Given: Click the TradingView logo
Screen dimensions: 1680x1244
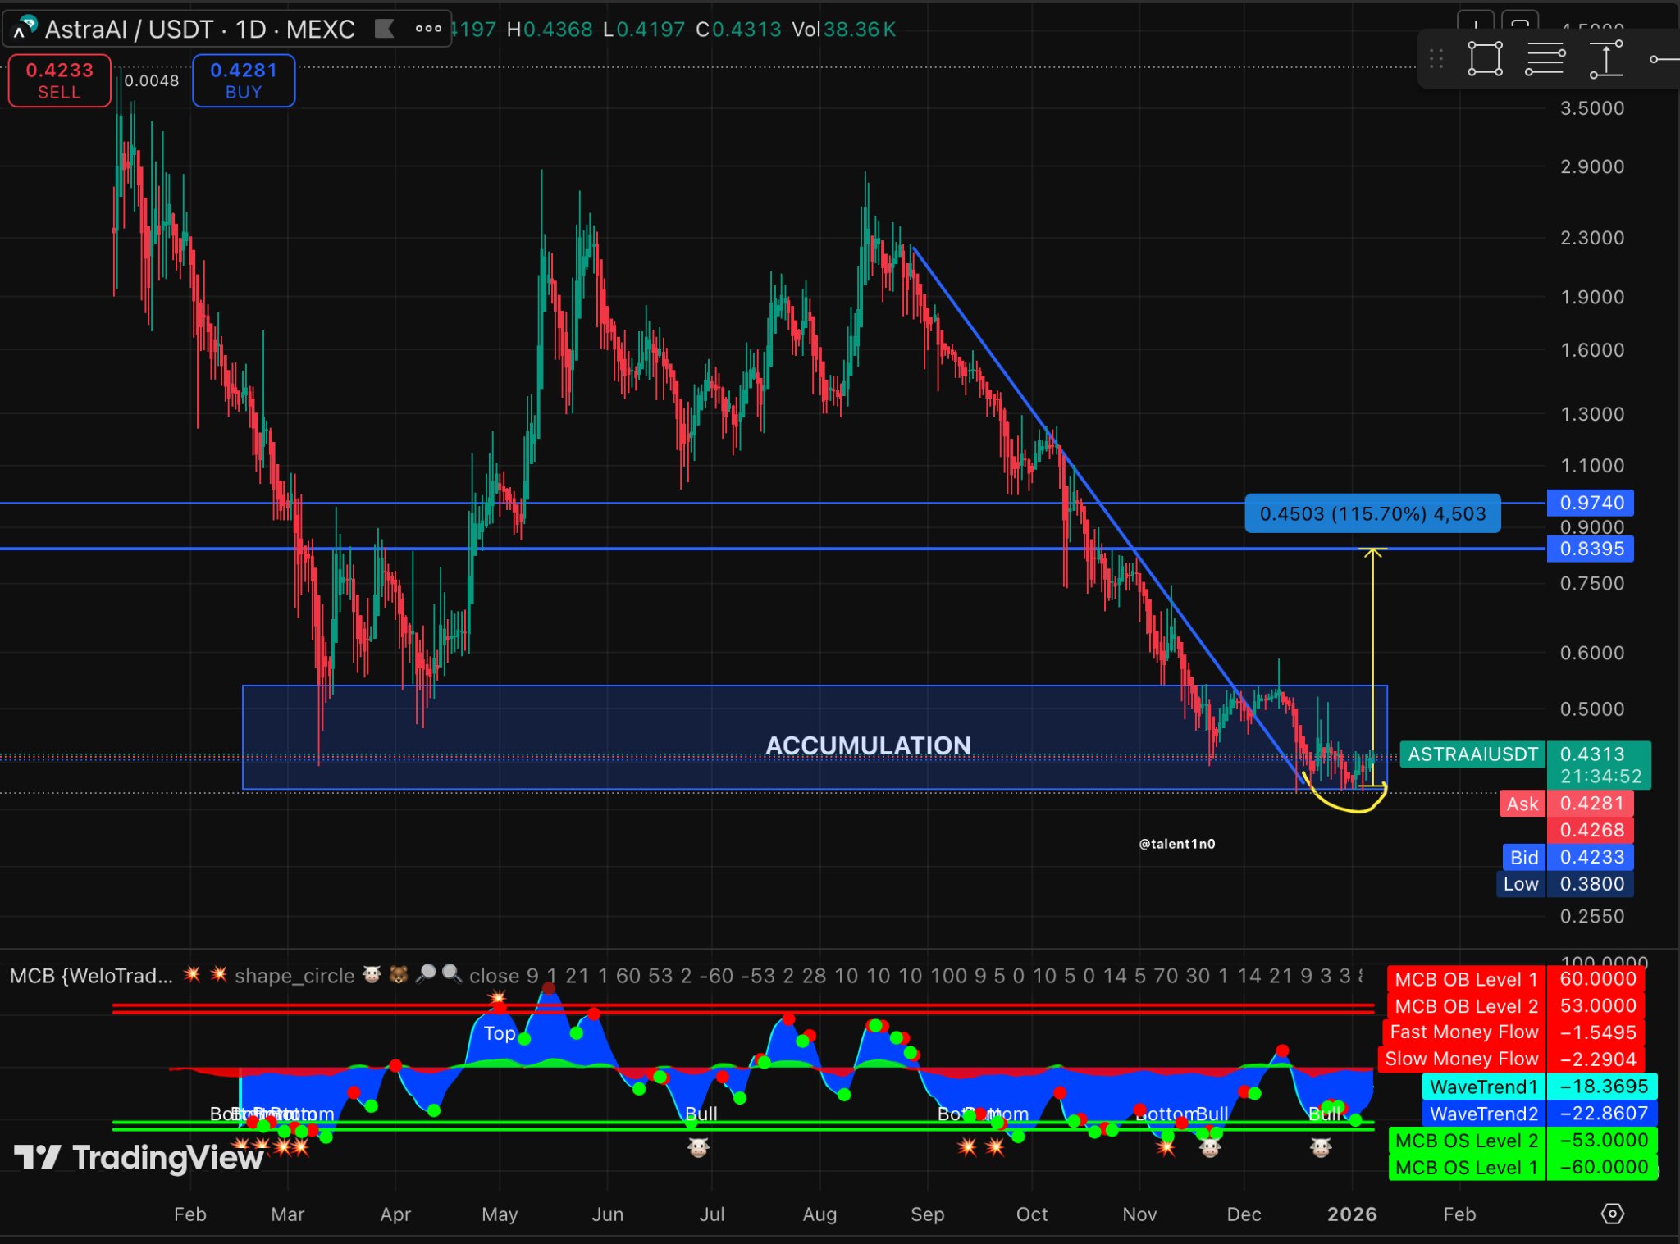Looking at the screenshot, I should coord(139,1157).
